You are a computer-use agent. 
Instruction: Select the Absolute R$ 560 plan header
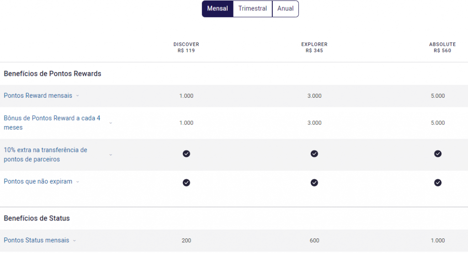tap(442, 47)
